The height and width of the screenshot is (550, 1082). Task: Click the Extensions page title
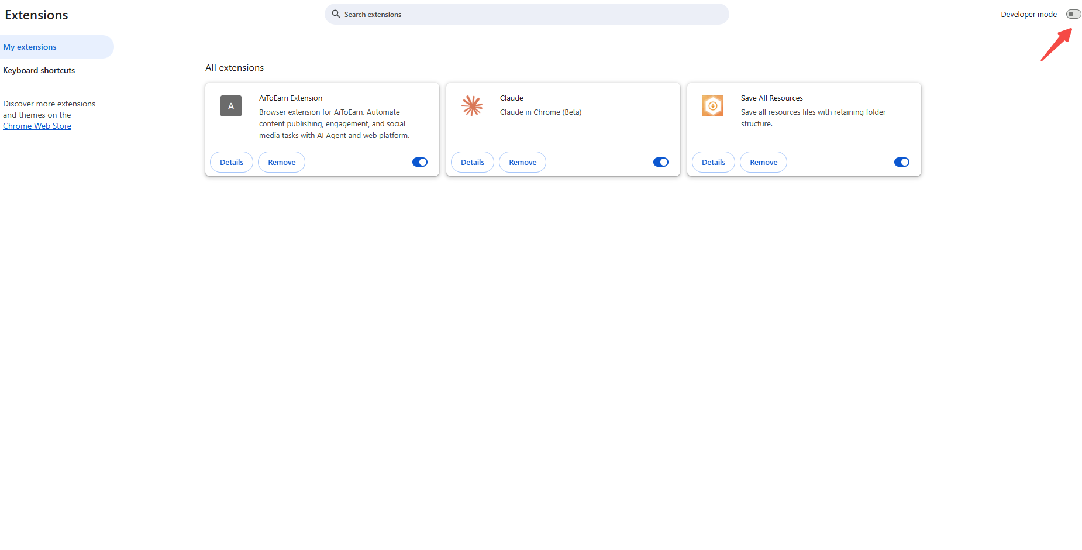(36, 15)
